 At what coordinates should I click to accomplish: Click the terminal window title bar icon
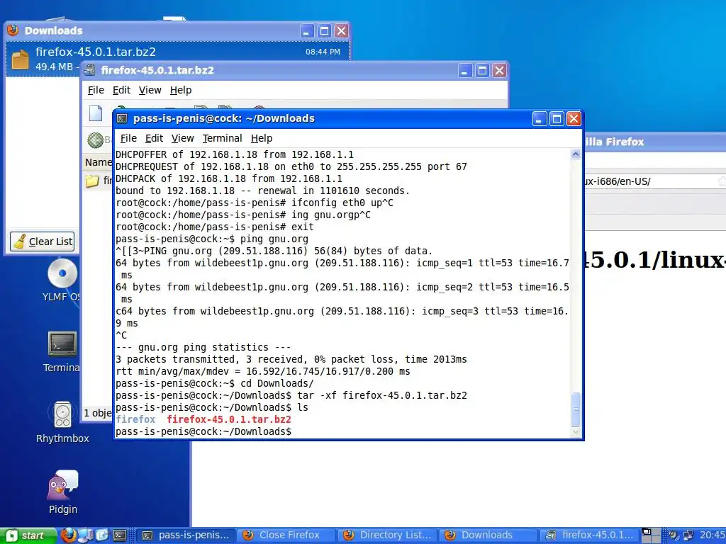tap(122, 118)
